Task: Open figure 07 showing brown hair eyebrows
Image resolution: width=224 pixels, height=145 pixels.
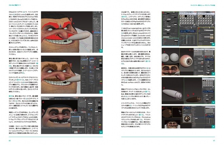Action: point(72,75)
